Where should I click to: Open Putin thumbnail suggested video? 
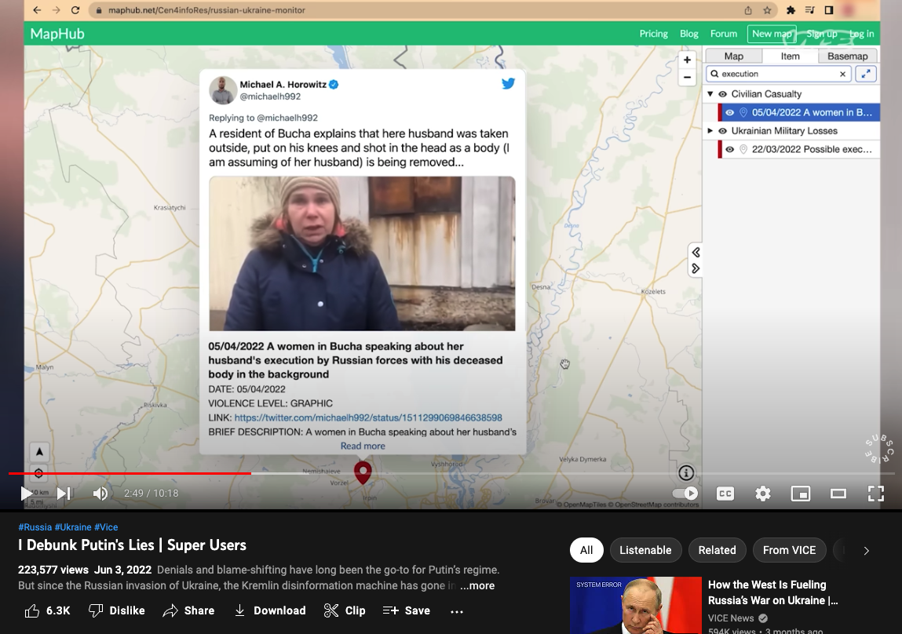636,605
